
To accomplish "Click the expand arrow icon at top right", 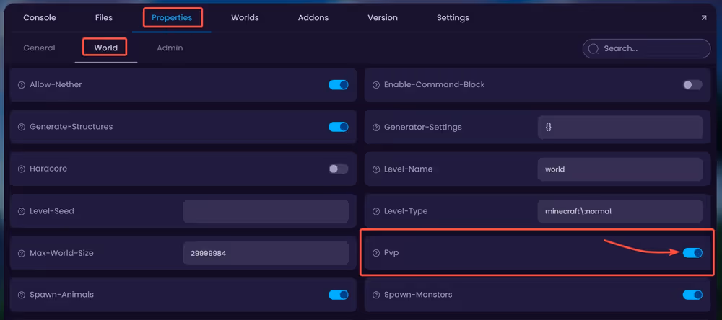I will pyautogui.click(x=704, y=18).
